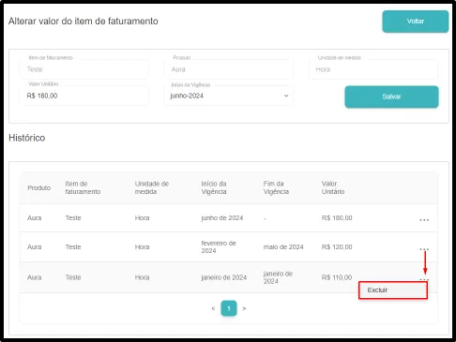Click the Item de faturamento column header
This screenshot has width=456, height=342.
[83, 187]
